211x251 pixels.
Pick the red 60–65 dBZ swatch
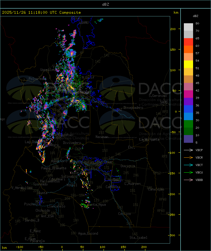tap(188, 42)
